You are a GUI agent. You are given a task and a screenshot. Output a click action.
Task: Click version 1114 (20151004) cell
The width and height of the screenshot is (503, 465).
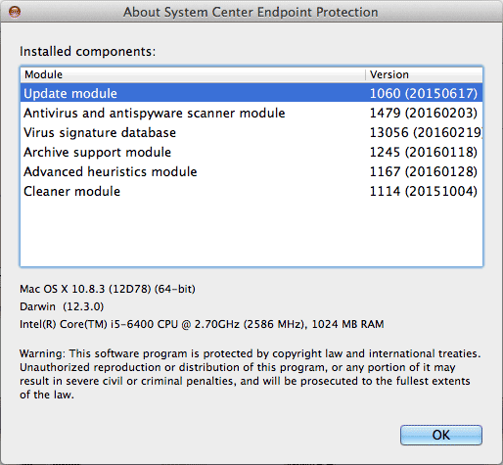424,191
